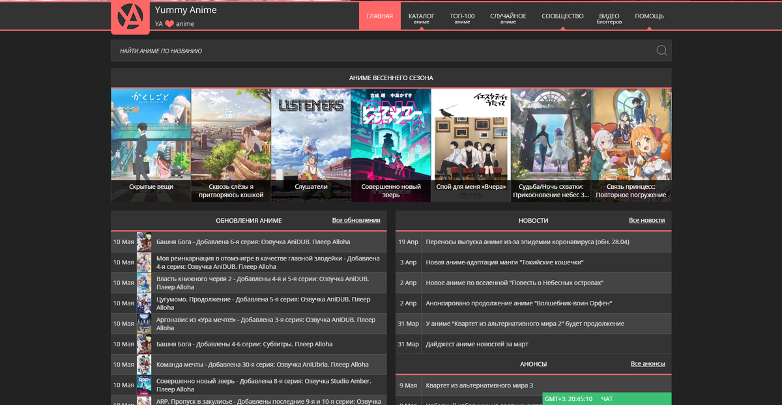Click the Yummy Anime site title

186,10
